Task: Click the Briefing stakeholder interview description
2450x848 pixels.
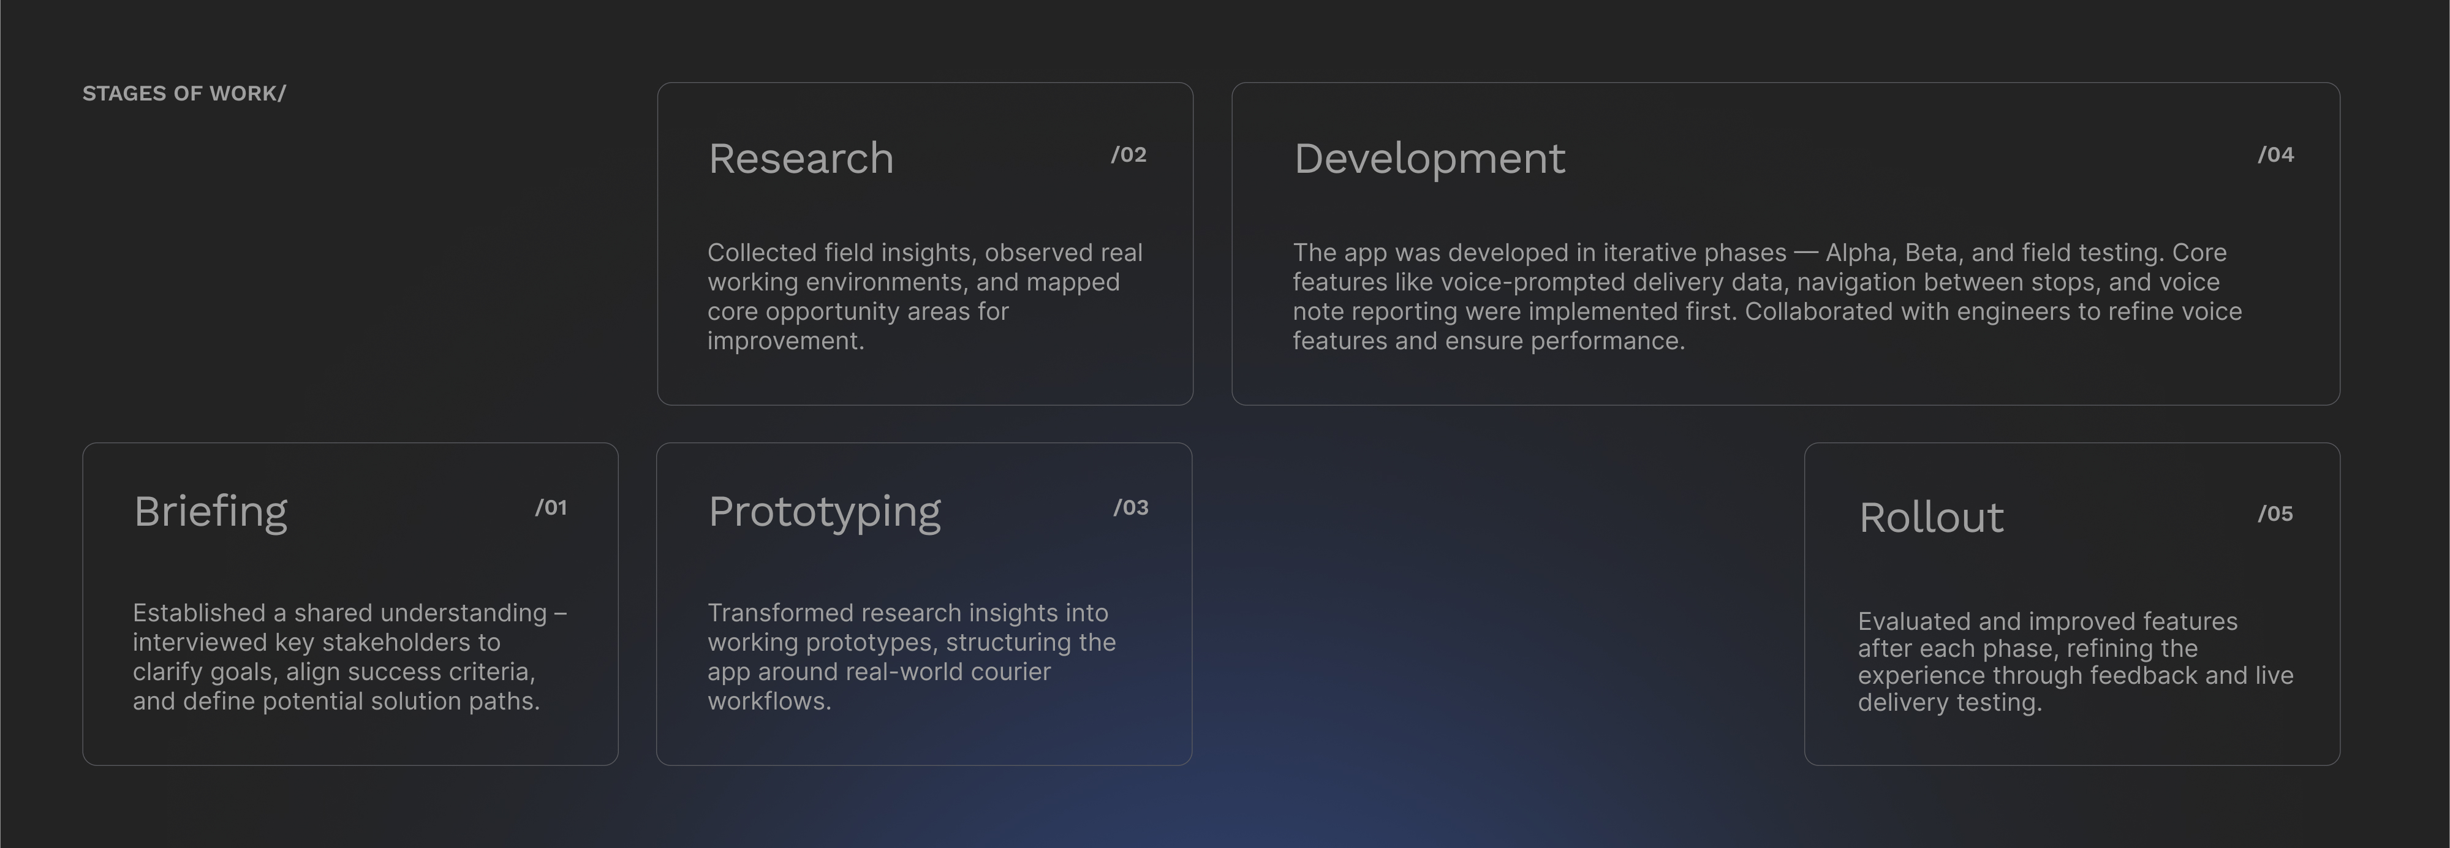Action: point(350,657)
